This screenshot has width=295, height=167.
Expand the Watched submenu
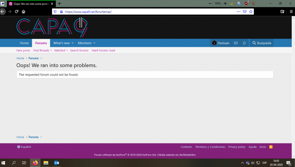(61, 51)
